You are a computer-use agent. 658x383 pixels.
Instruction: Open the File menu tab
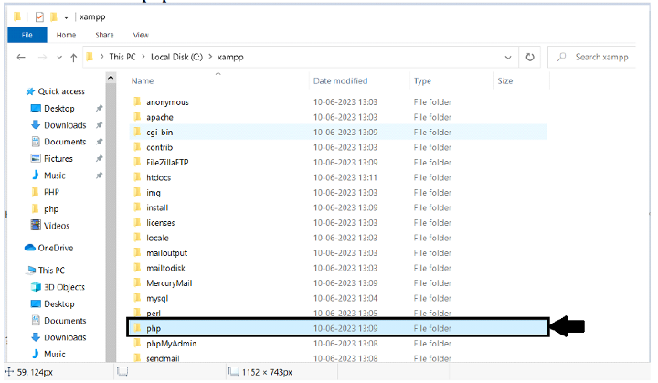point(27,35)
